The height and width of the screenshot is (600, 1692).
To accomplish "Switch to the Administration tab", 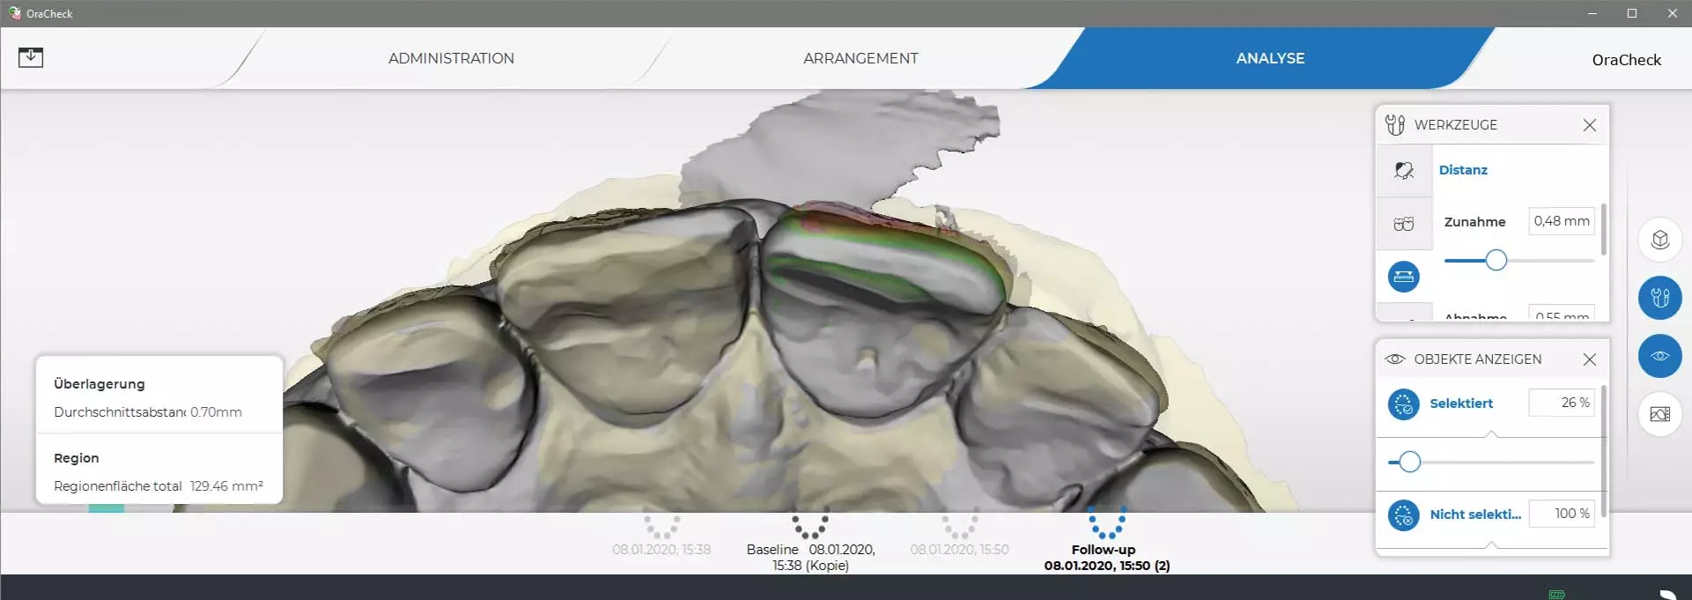I will (451, 58).
